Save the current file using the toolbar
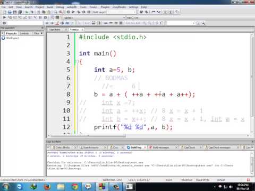255x191 pixels. [15, 12]
